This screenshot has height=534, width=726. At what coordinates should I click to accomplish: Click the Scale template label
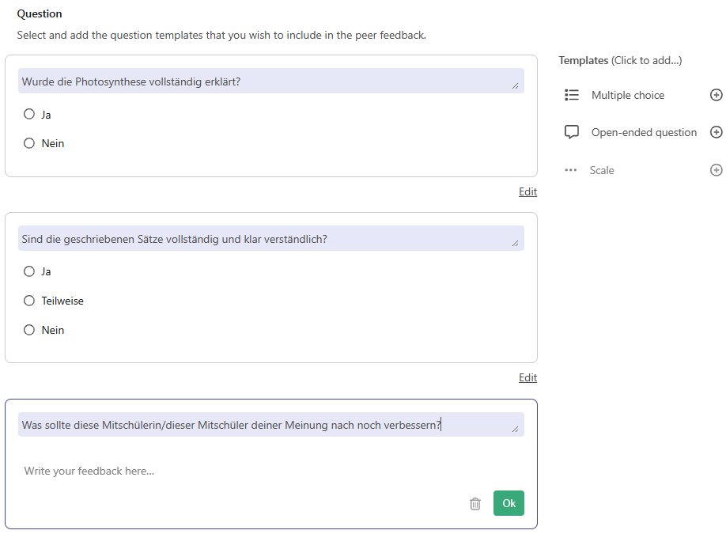pos(602,170)
